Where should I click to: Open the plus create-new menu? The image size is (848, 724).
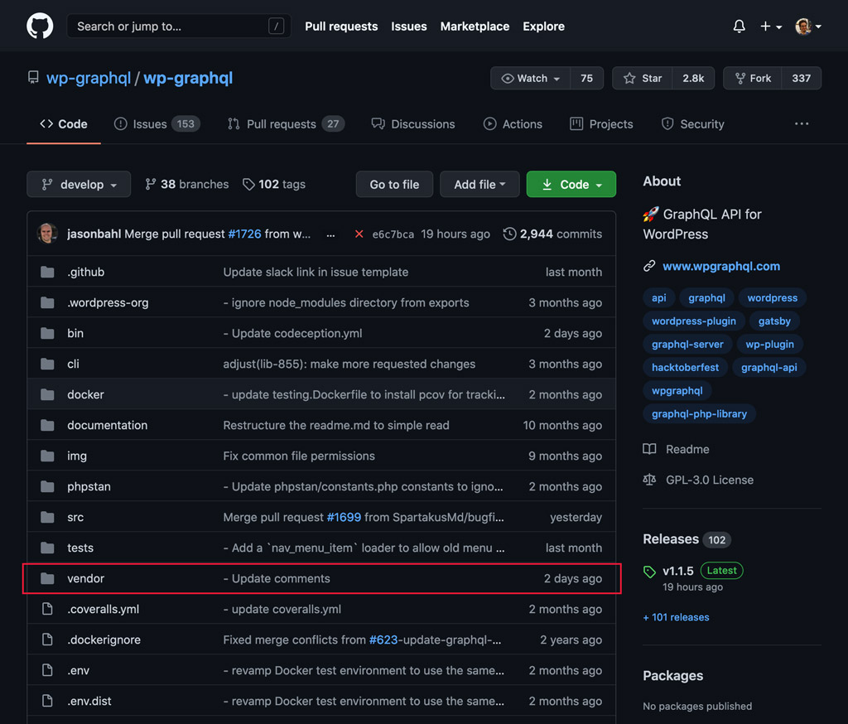(771, 26)
